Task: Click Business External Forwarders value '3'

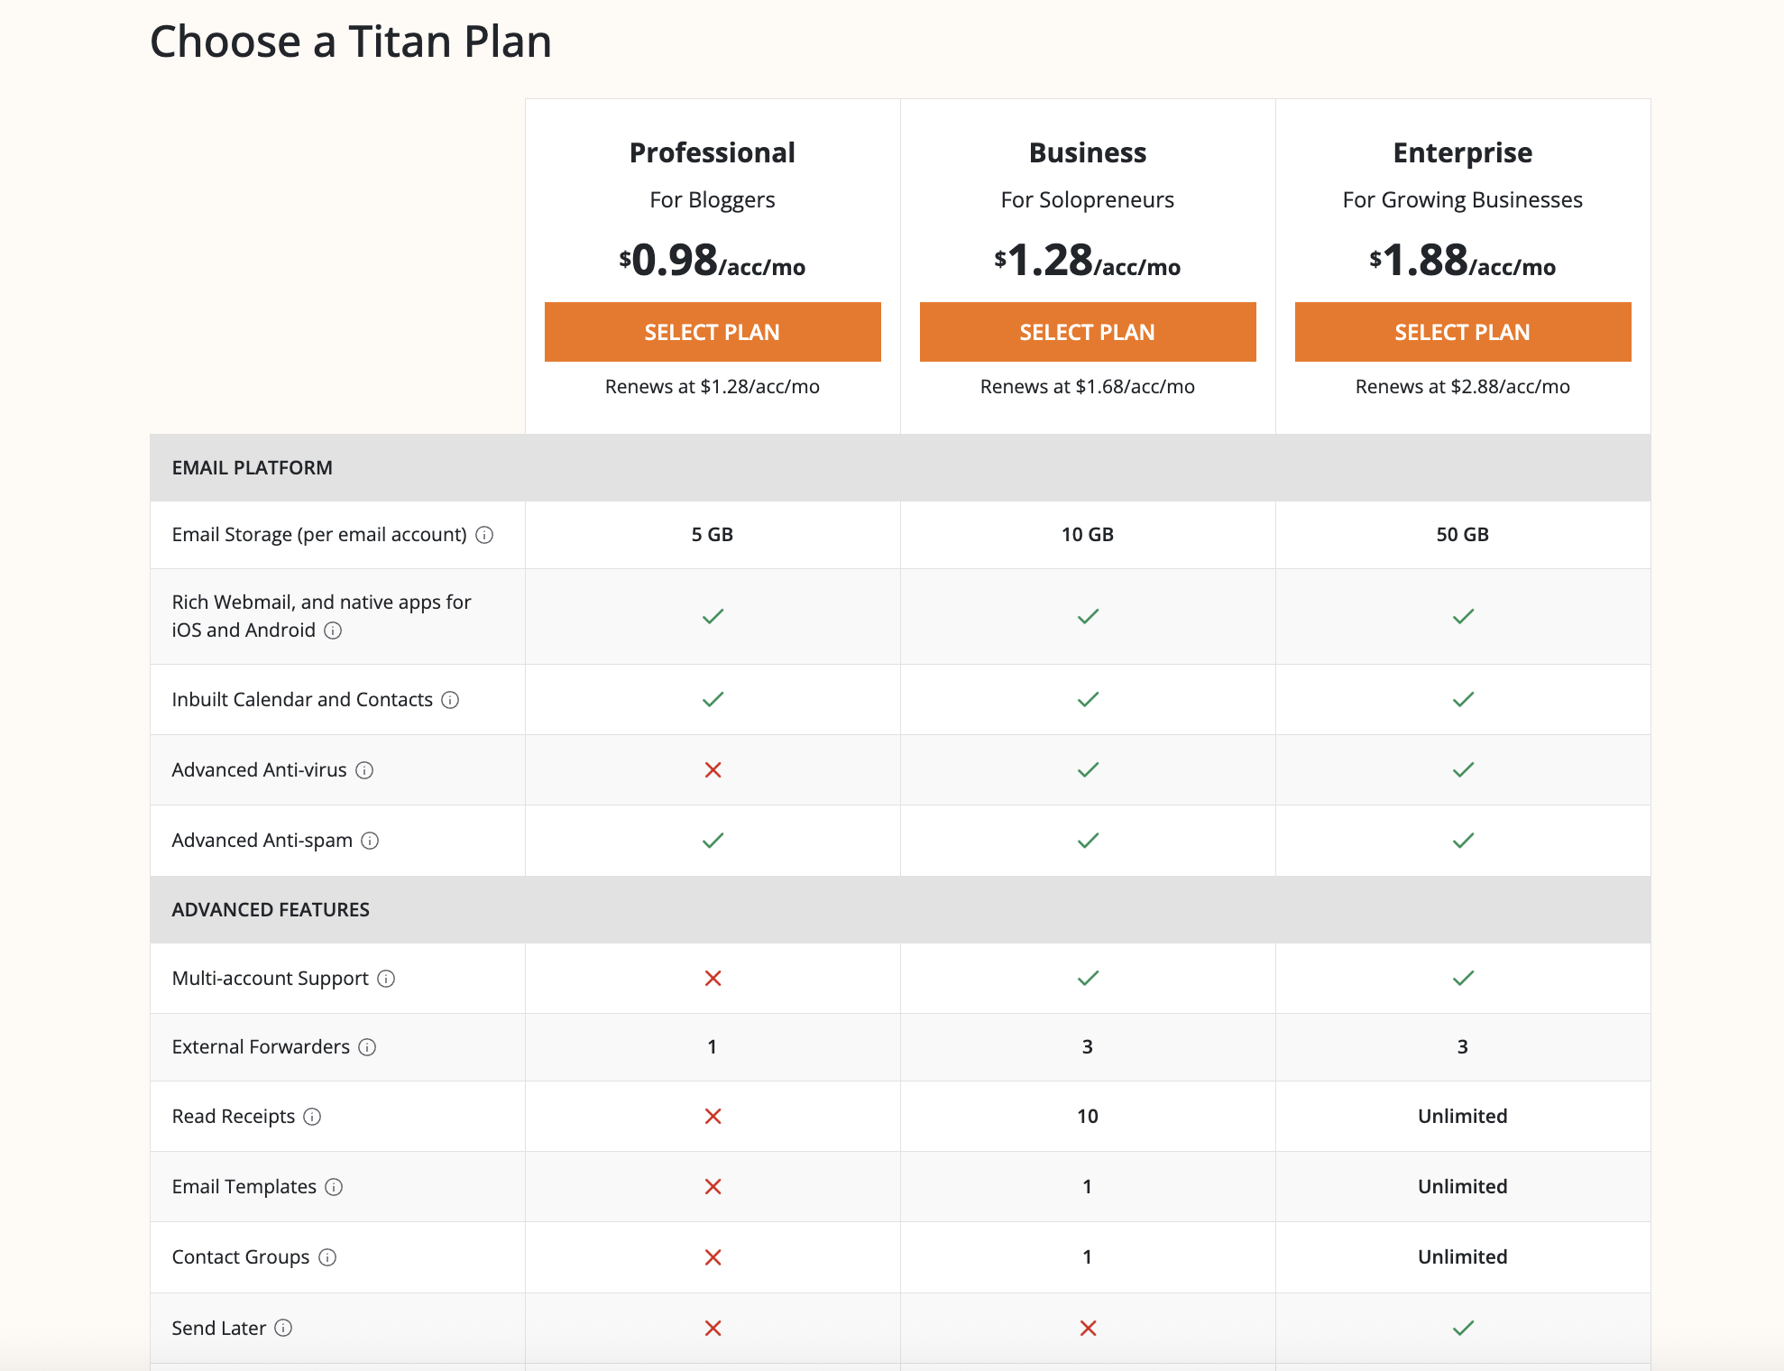Action: coord(1088,1047)
